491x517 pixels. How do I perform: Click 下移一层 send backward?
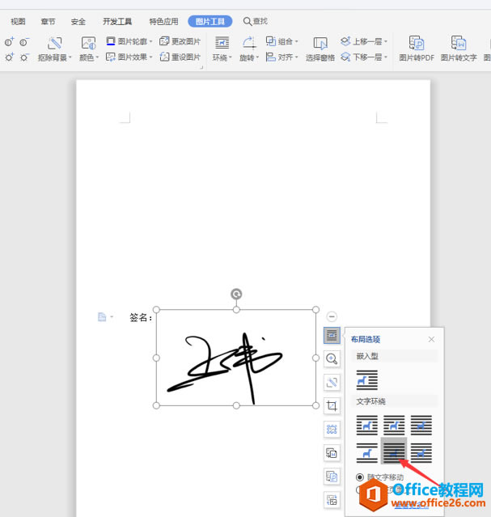(364, 57)
